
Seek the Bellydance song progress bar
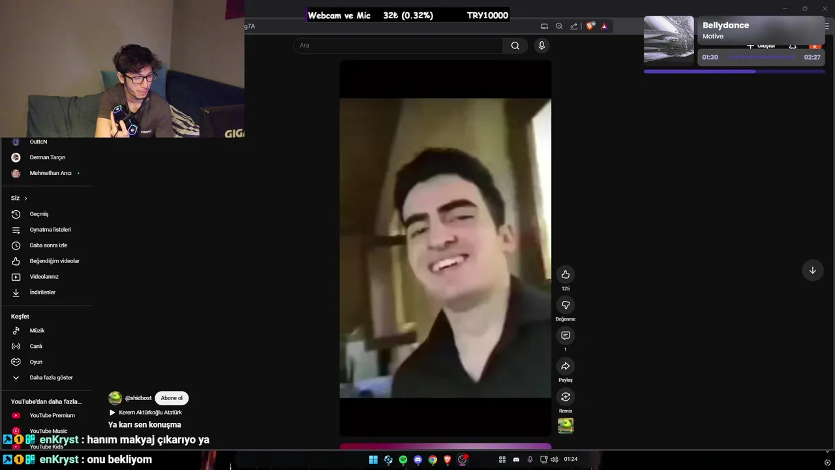[x=762, y=57]
